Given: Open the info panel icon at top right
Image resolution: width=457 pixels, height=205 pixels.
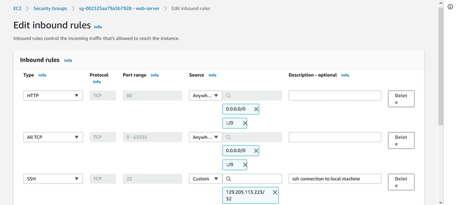Looking at the screenshot, I should point(450,7).
